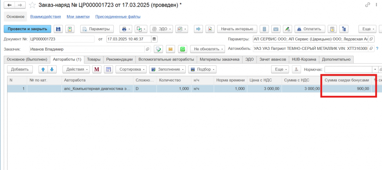Click the Документ № input field
This screenshot has height=170, width=382.
(62, 39)
